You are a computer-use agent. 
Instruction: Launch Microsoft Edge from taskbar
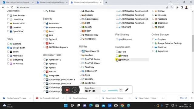click(x=91, y=106)
